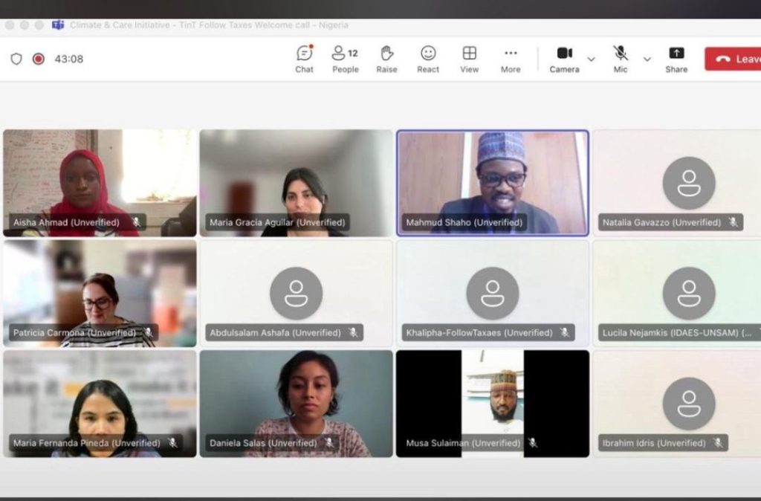The width and height of the screenshot is (761, 501).
Task: Change the meeting View layout
Action: [469, 59]
